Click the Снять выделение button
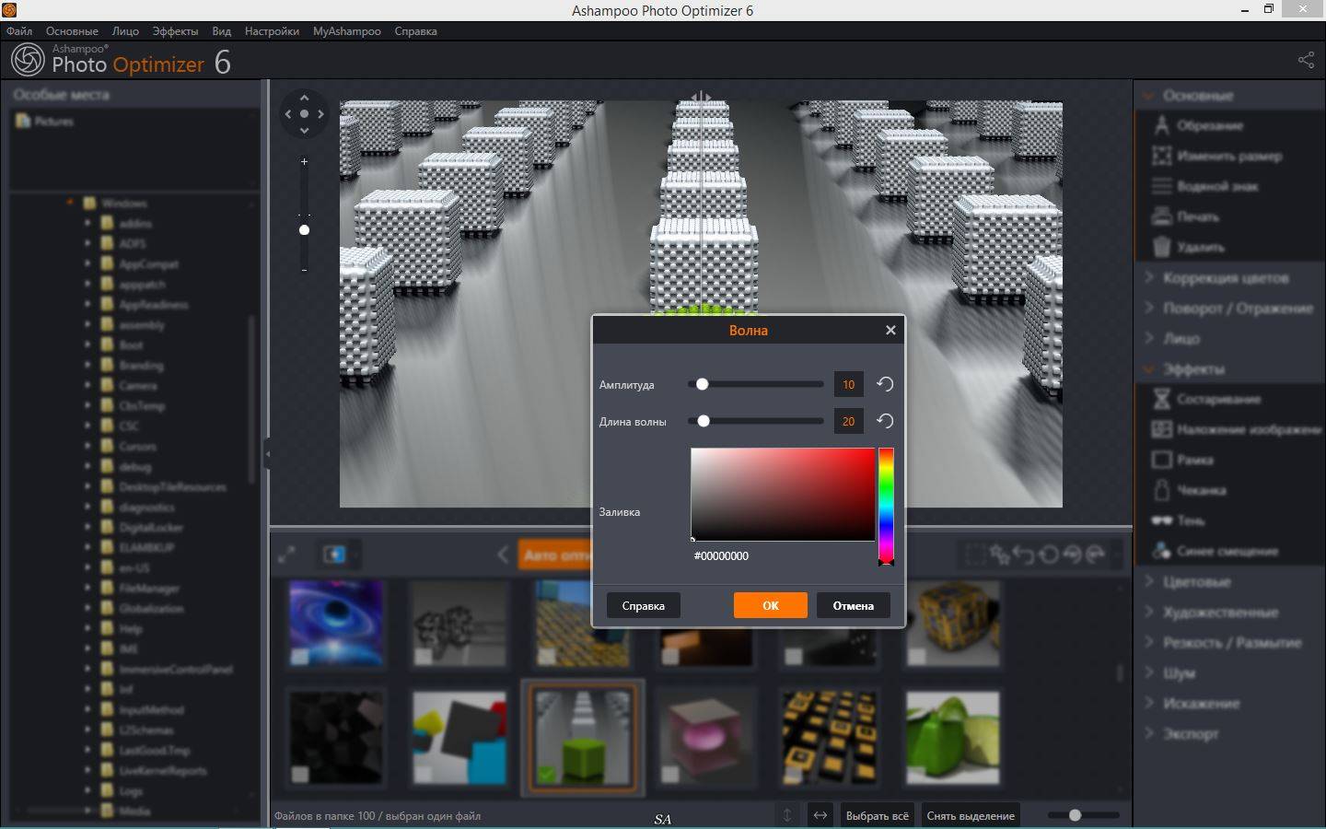 (971, 815)
